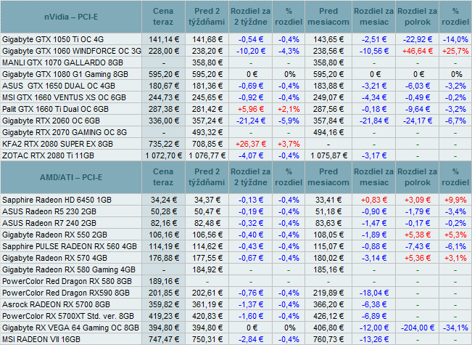Select the -18,04 € monthly difference
472x345 pixels.
[x=374, y=293]
